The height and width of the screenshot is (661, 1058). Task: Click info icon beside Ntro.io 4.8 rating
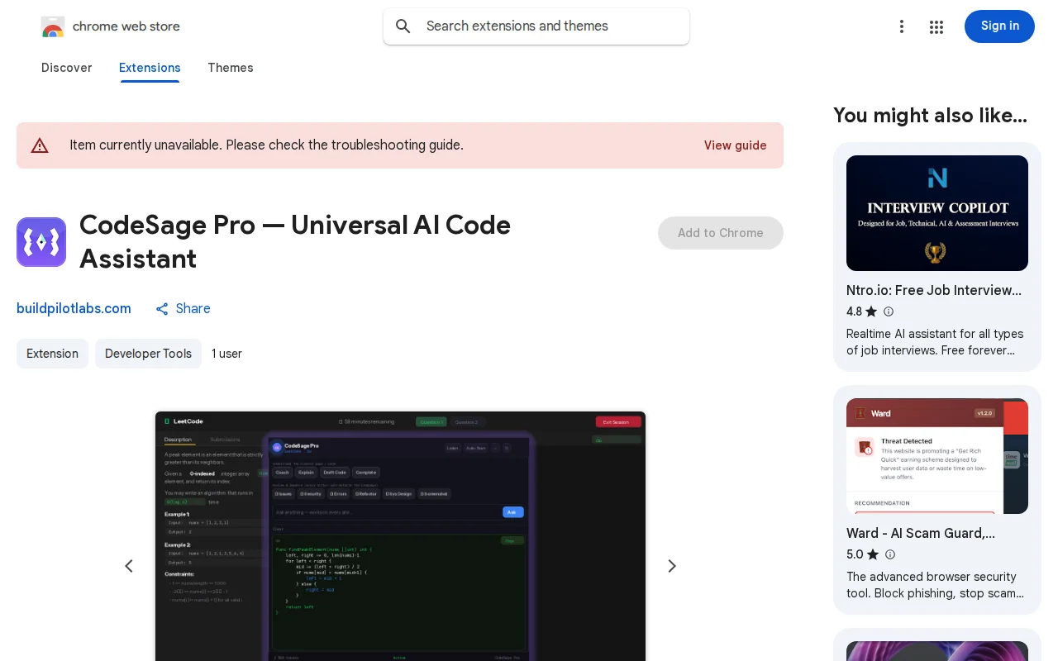point(889,311)
